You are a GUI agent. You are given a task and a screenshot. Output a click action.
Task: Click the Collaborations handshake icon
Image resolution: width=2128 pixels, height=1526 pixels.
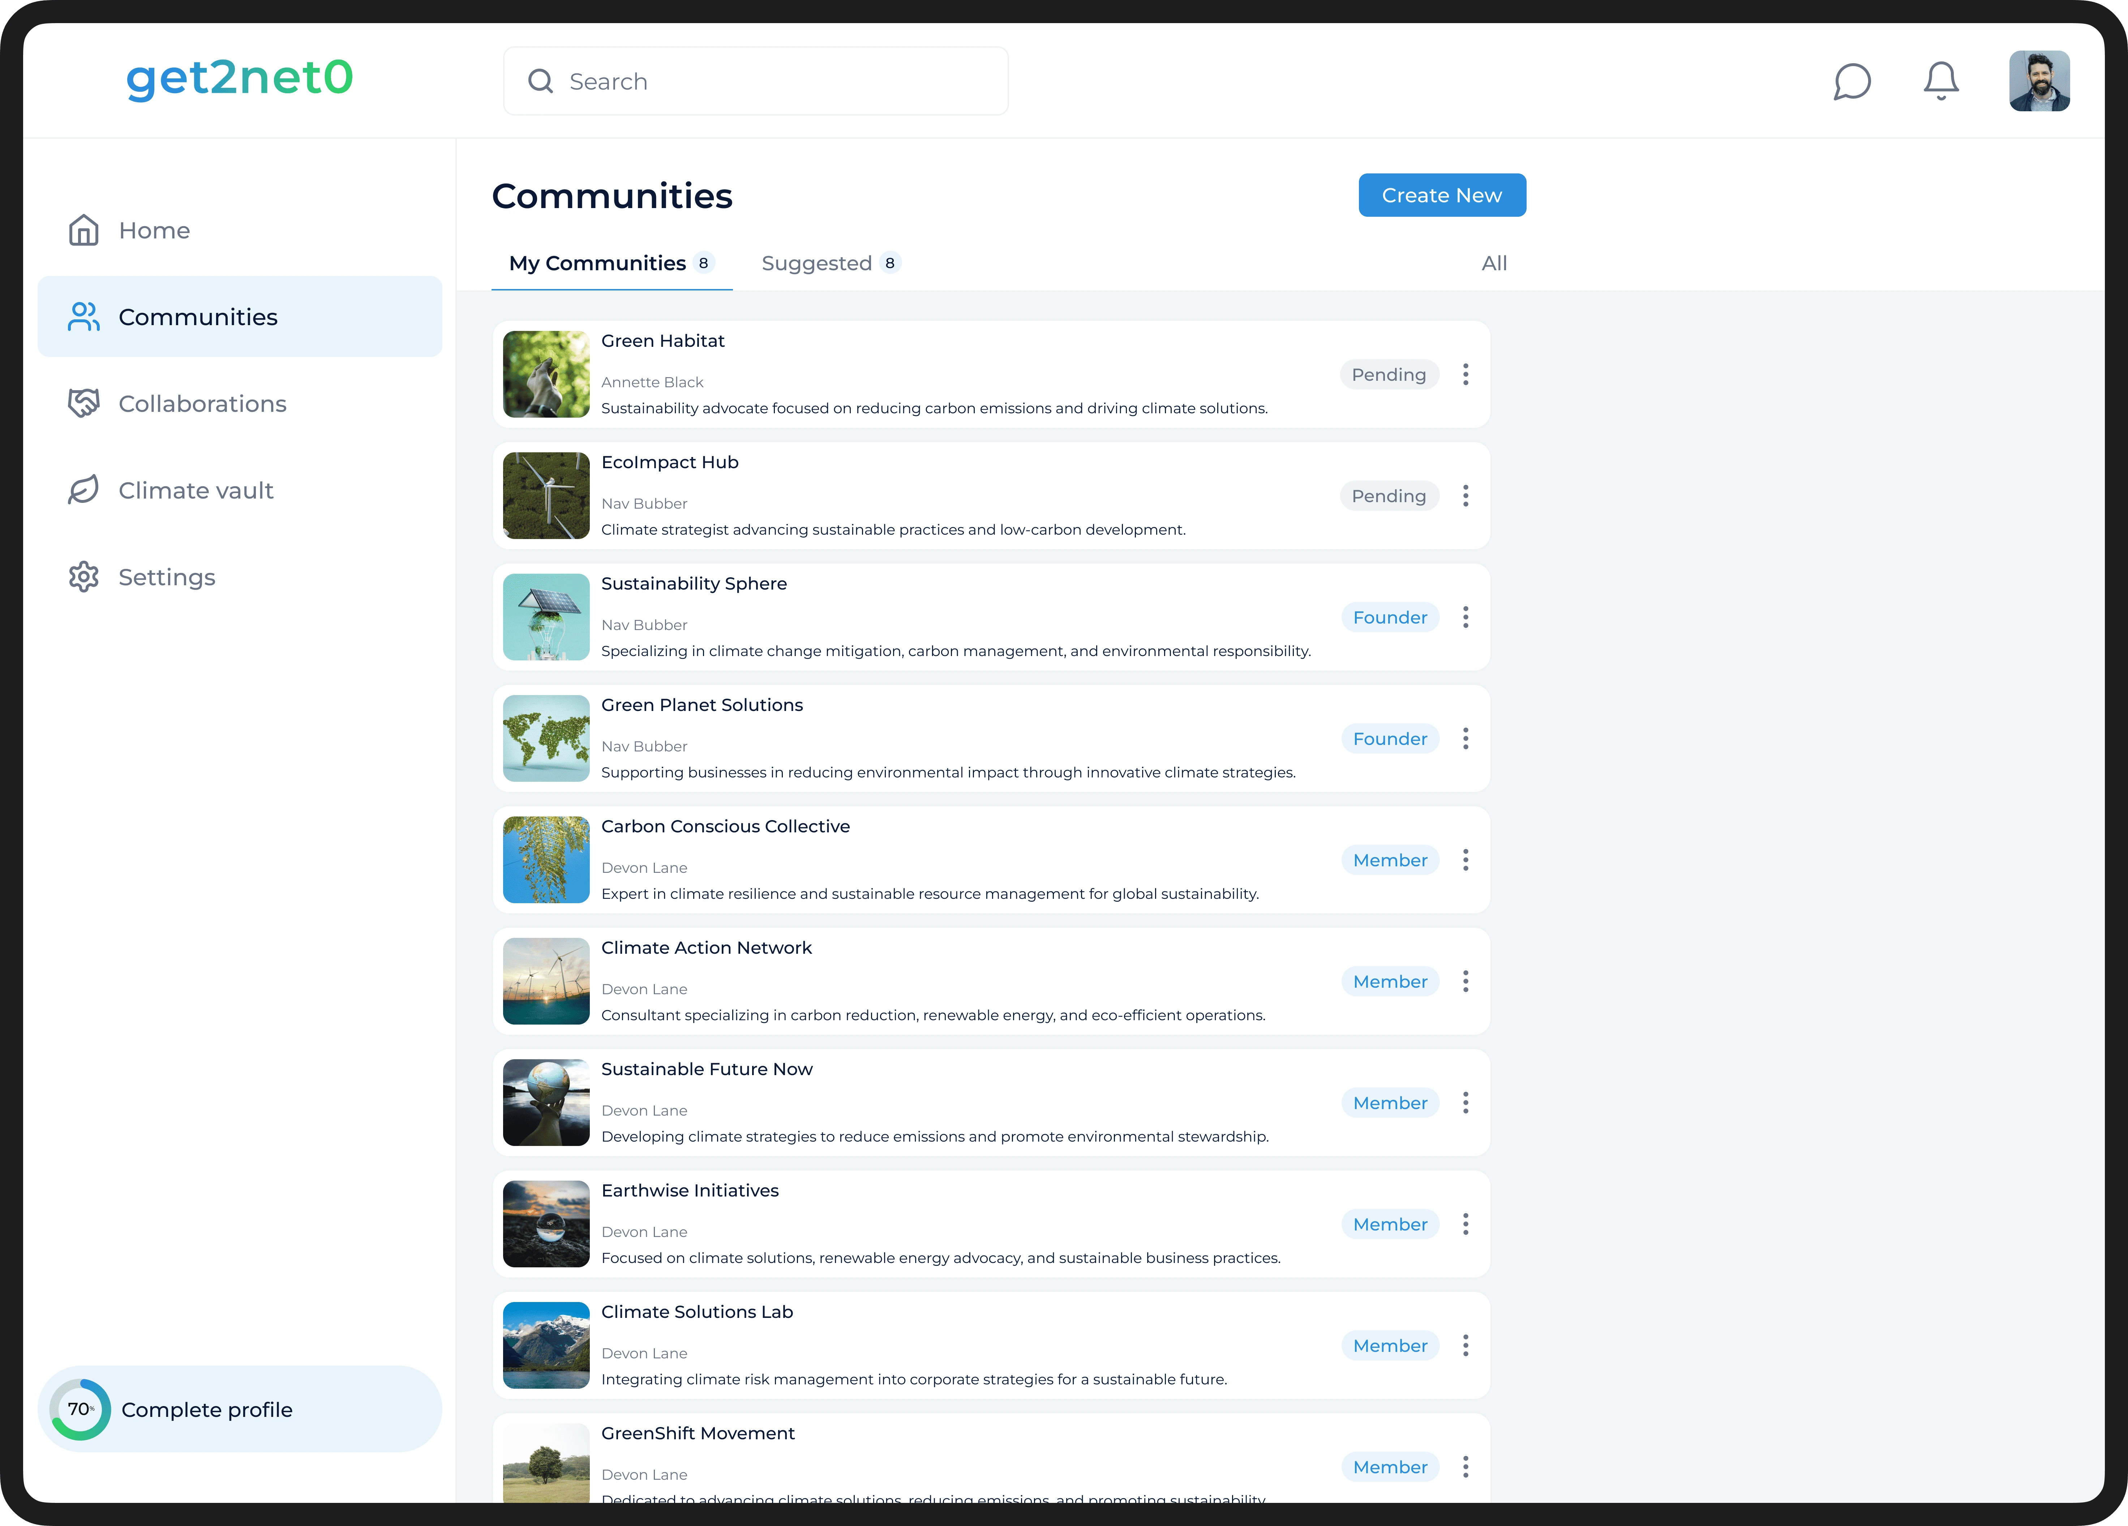[83, 403]
